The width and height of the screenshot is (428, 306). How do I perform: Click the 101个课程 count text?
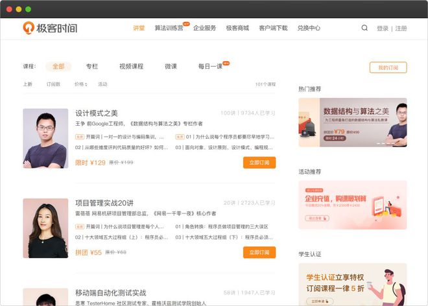point(265,84)
